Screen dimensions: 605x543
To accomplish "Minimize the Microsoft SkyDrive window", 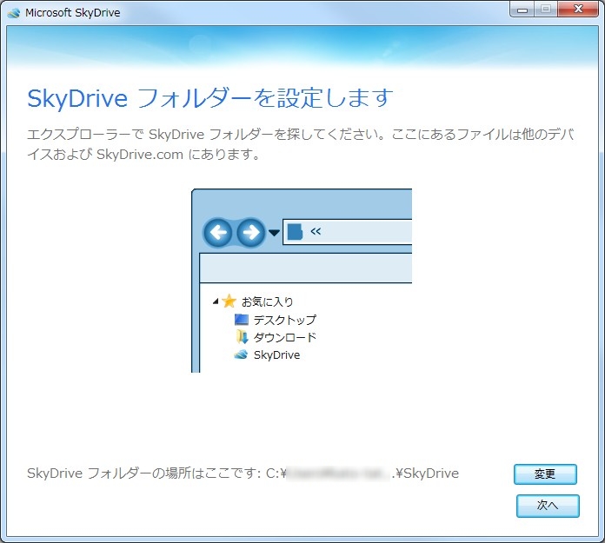I will (x=522, y=10).
